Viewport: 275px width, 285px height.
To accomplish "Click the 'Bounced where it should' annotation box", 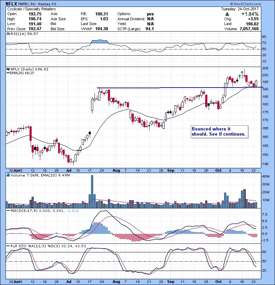I will click(220, 132).
